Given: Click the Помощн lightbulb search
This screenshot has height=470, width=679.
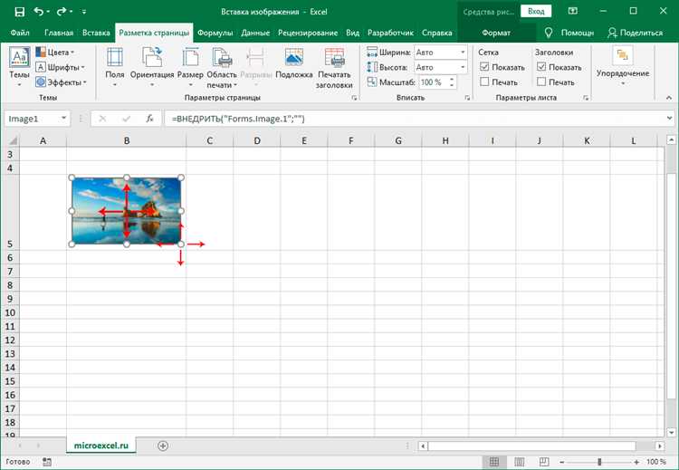Looking at the screenshot, I should tap(569, 33).
